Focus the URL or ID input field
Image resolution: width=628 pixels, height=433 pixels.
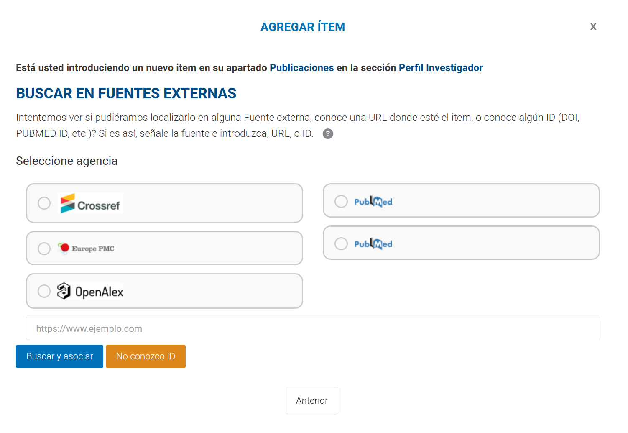(313, 328)
